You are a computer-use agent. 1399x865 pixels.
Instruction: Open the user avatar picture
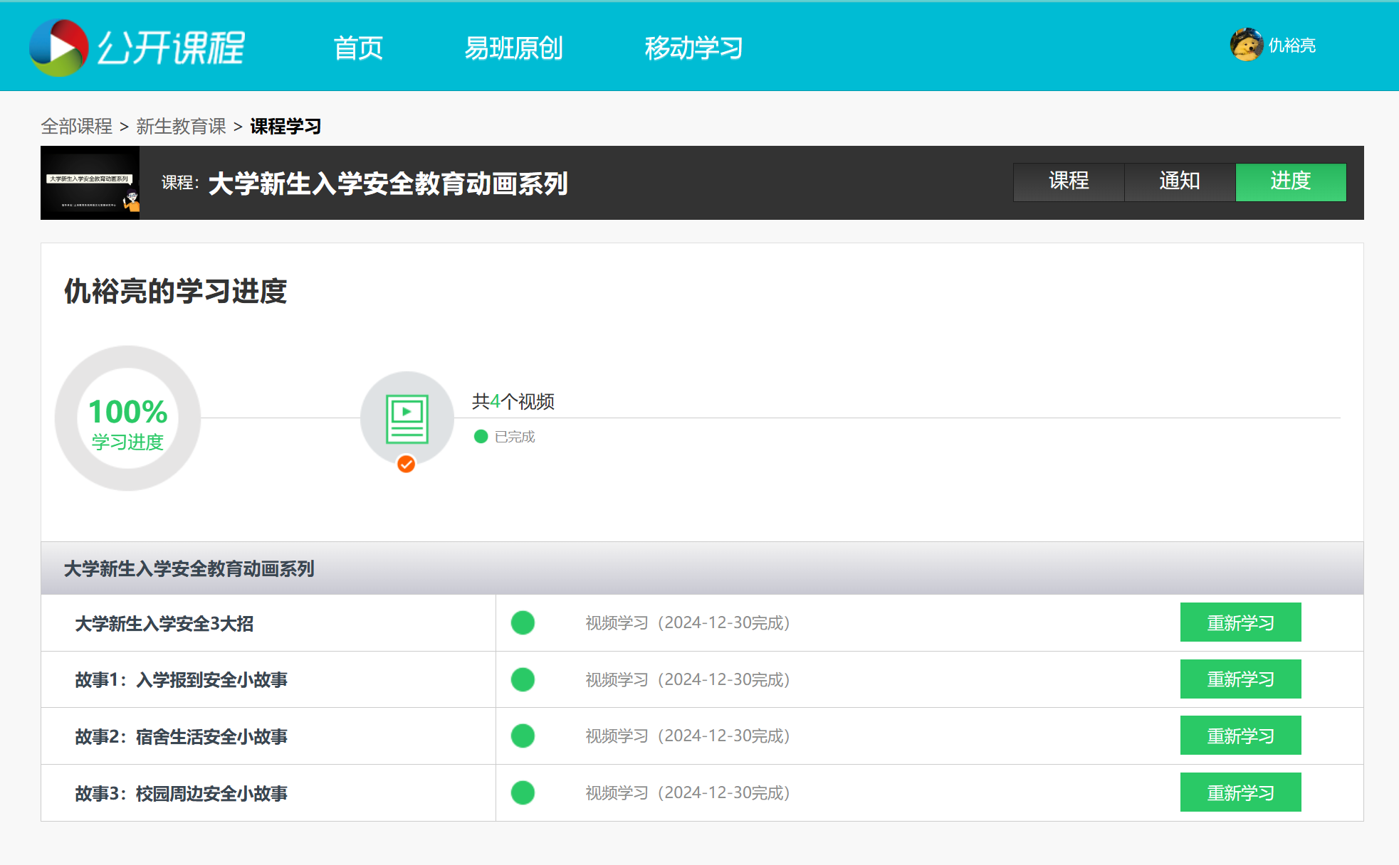tap(1246, 45)
